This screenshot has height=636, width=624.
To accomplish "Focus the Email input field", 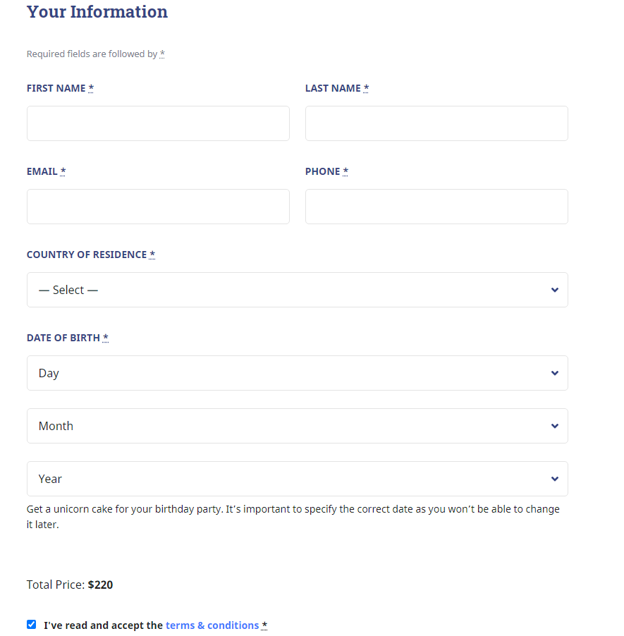I will pos(158,207).
